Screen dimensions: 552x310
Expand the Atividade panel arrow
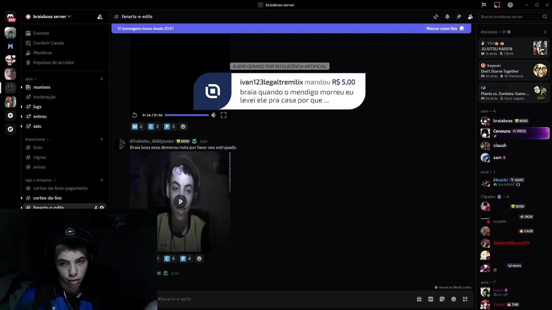[x=545, y=32]
